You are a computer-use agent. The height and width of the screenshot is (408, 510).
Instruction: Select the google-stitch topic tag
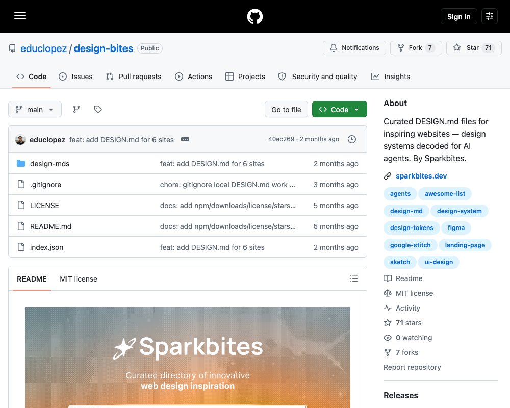coord(410,245)
